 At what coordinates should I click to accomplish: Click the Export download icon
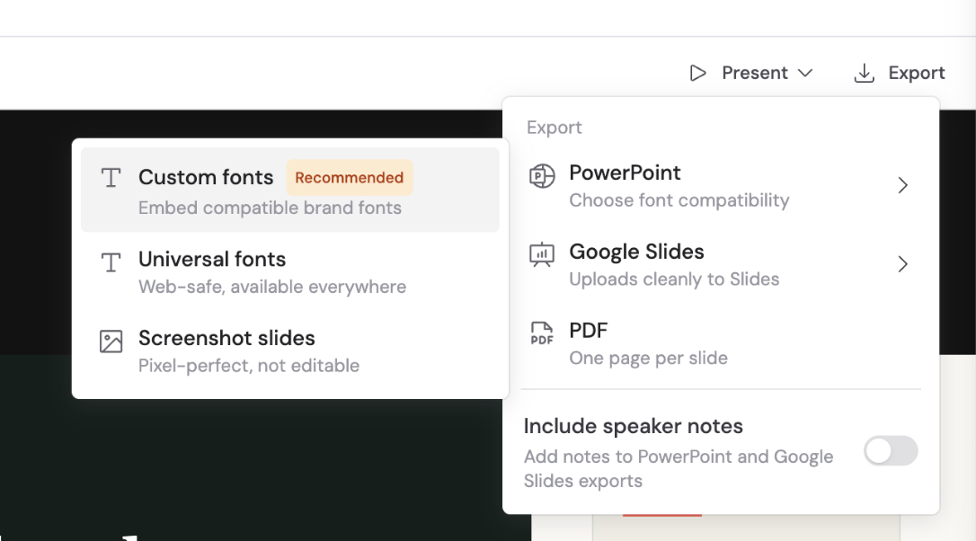(864, 73)
